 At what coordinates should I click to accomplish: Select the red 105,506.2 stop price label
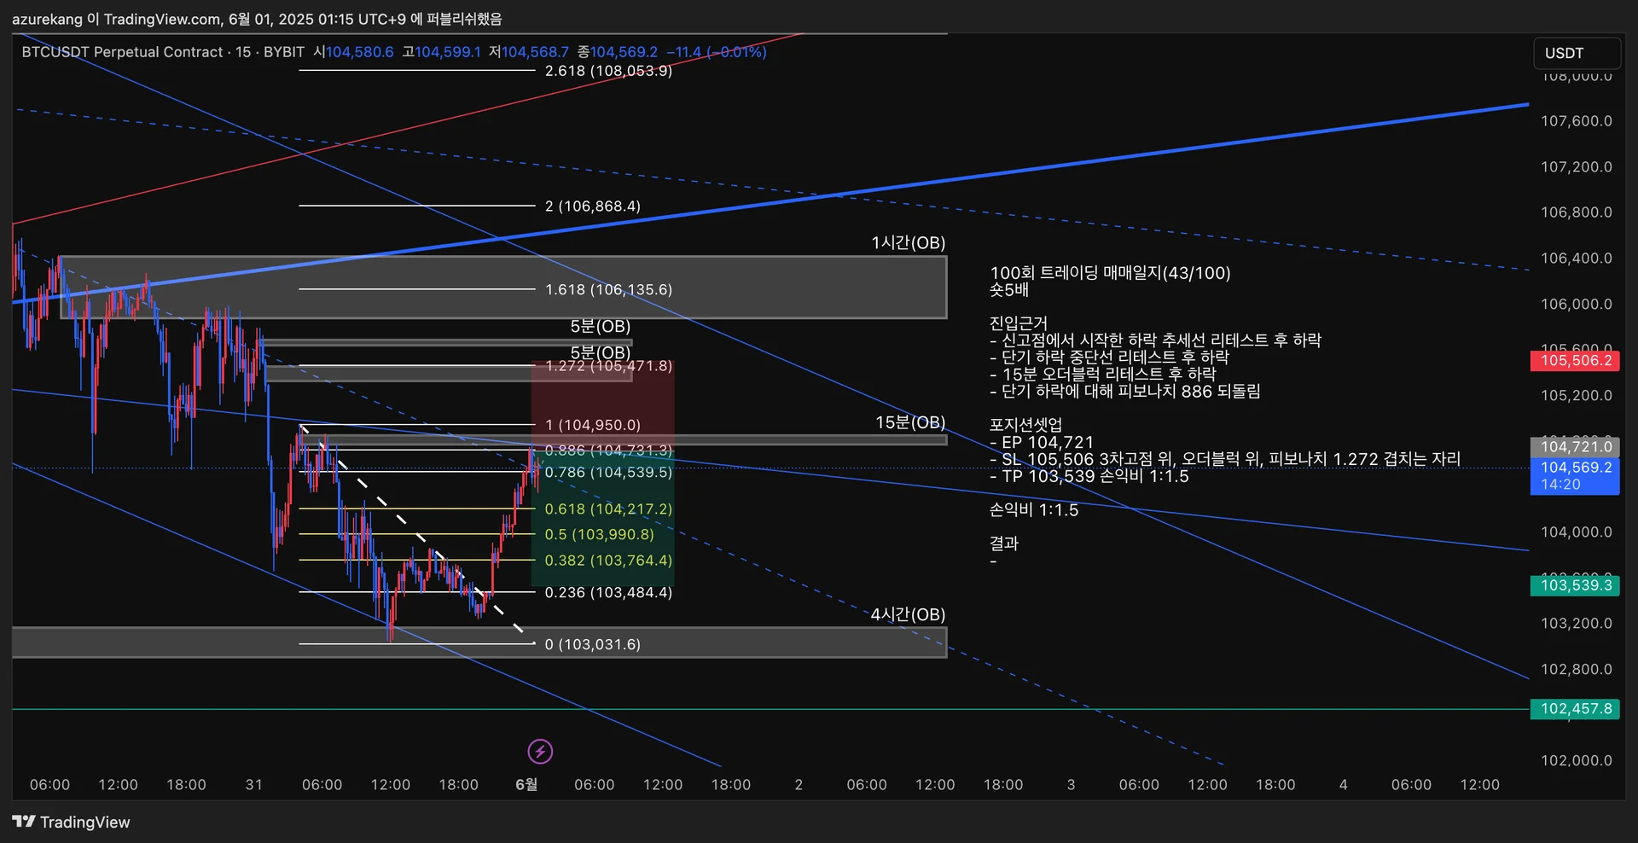pos(1575,360)
